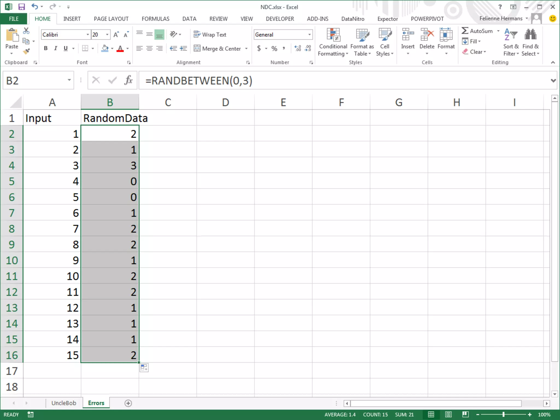Toggle Bold formatting
This screenshot has height=420, width=560.
tap(46, 48)
